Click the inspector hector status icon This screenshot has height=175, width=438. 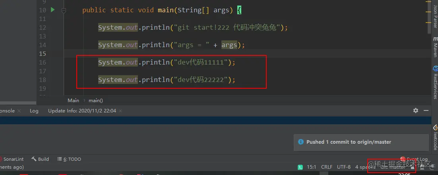coord(422,167)
